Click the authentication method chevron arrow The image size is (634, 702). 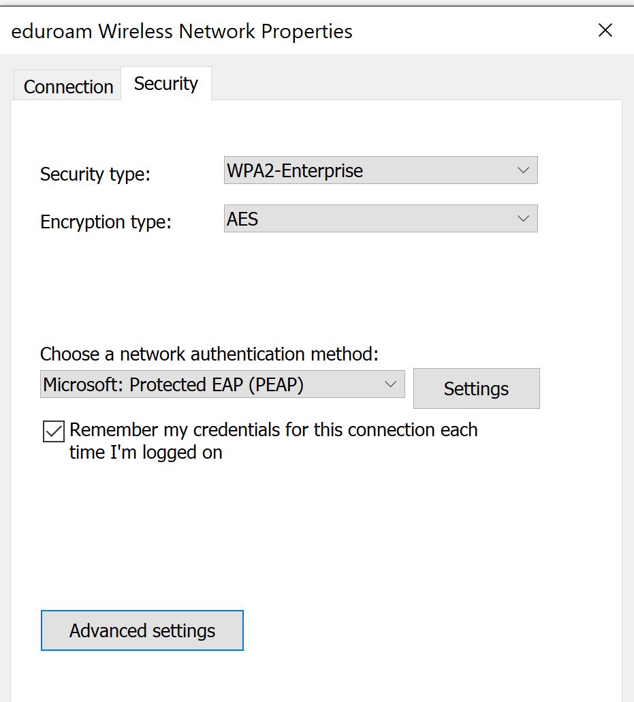[391, 384]
